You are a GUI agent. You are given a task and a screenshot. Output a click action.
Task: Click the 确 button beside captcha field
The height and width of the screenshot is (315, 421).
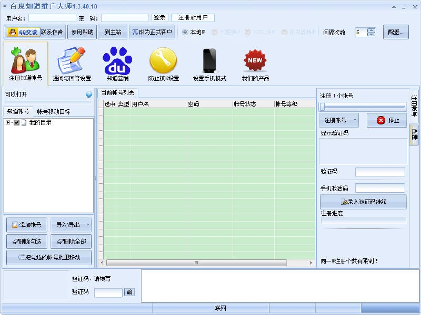click(129, 292)
